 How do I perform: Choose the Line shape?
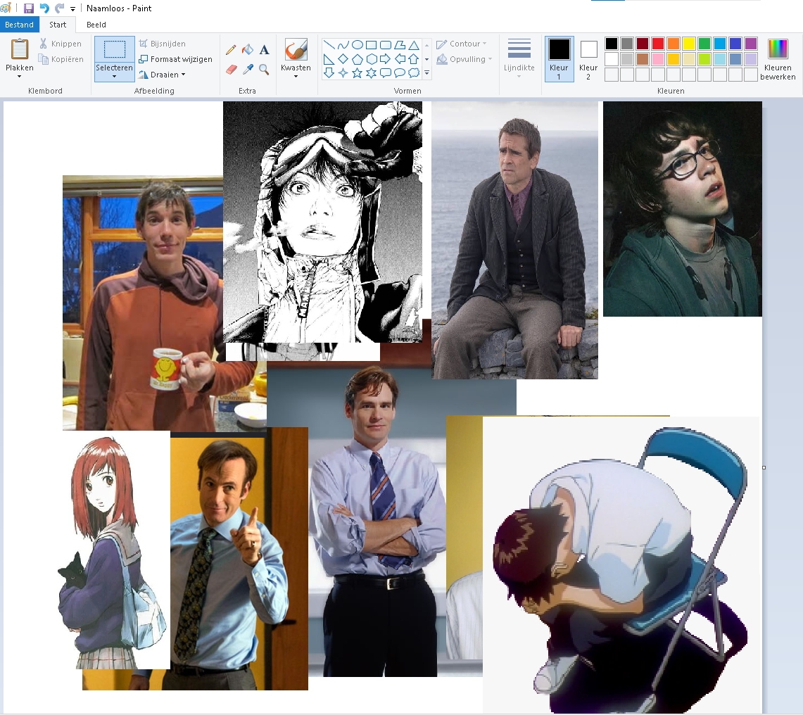point(329,44)
